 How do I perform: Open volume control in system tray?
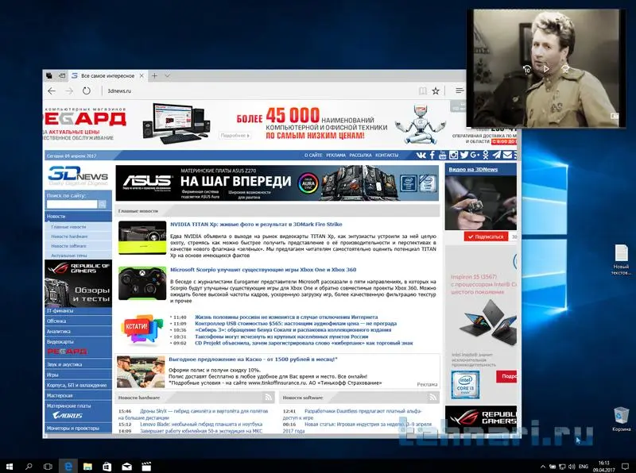point(572,467)
